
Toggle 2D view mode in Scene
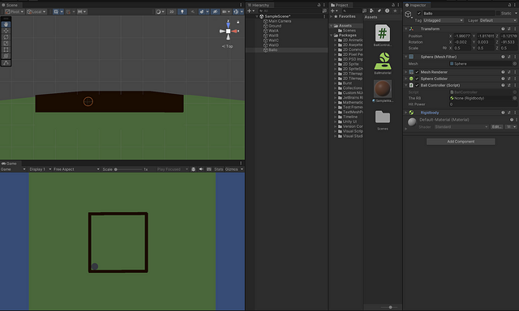[x=171, y=11]
